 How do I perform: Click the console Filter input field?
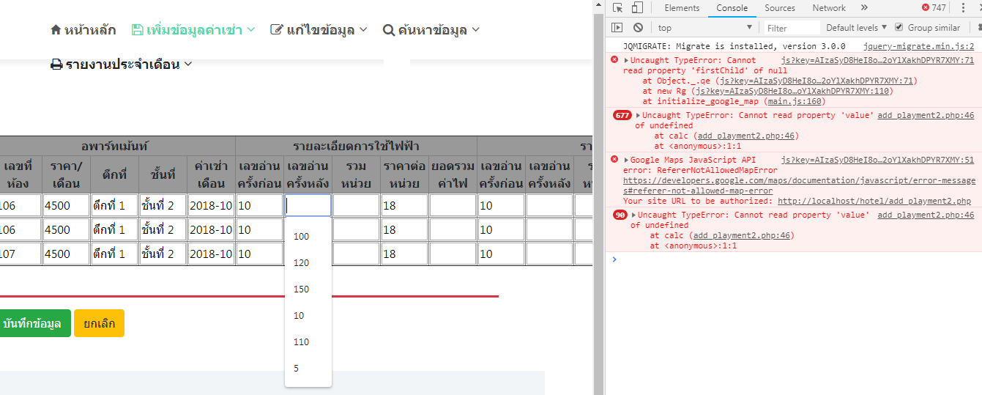791,28
